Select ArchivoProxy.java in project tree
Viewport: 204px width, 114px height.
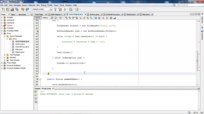22,47
